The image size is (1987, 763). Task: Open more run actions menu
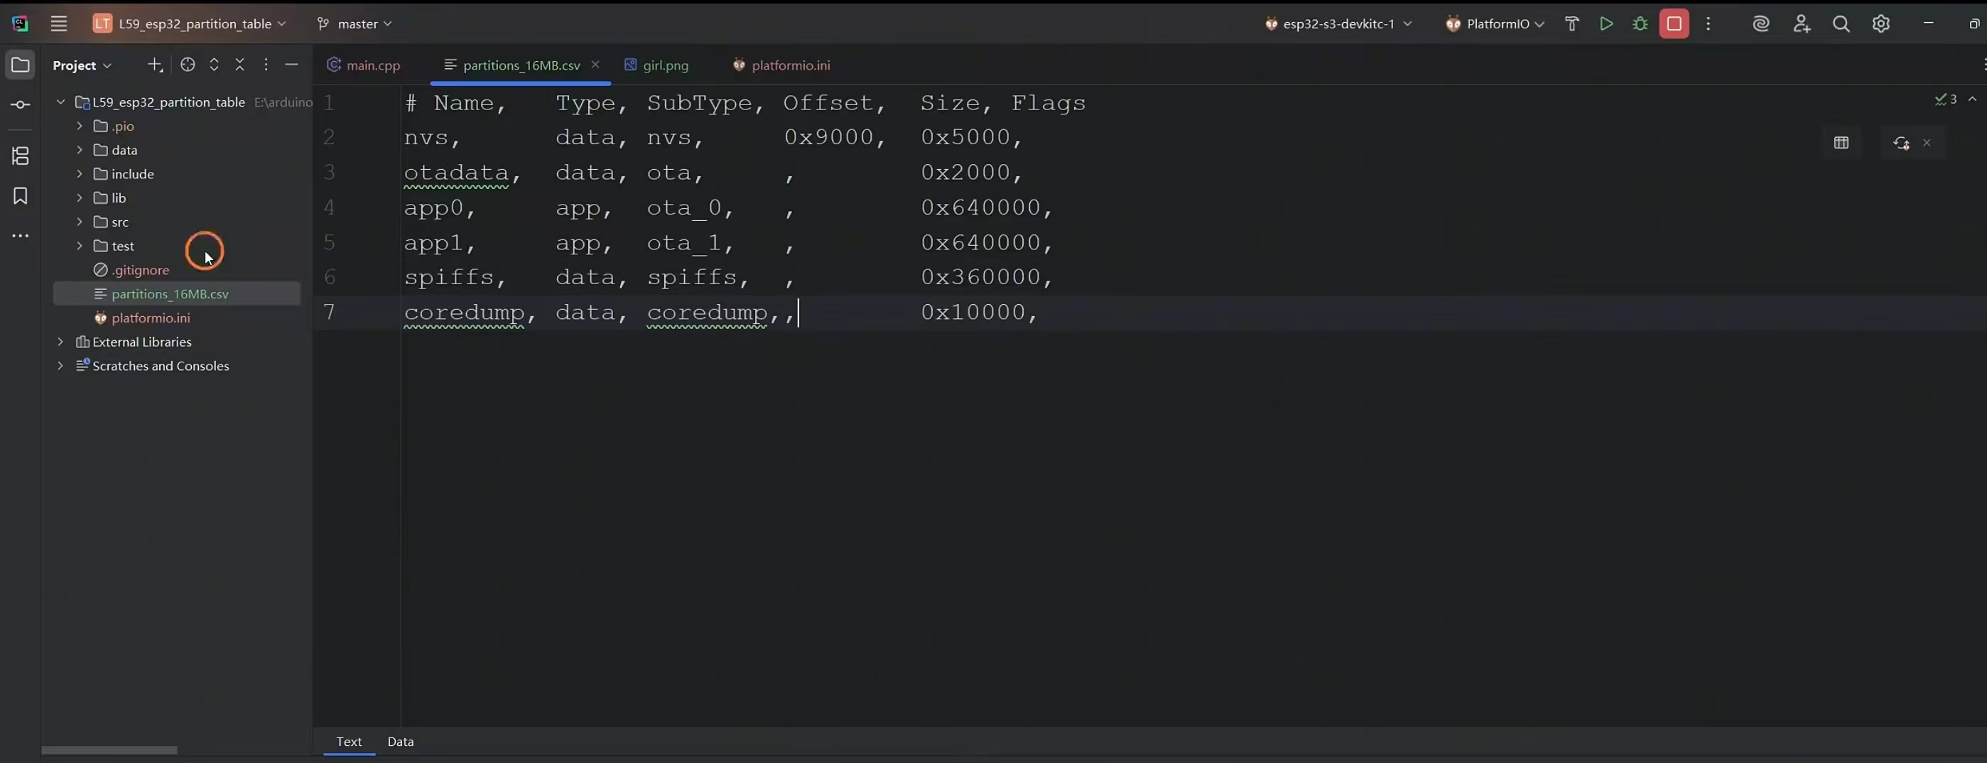(x=1709, y=24)
